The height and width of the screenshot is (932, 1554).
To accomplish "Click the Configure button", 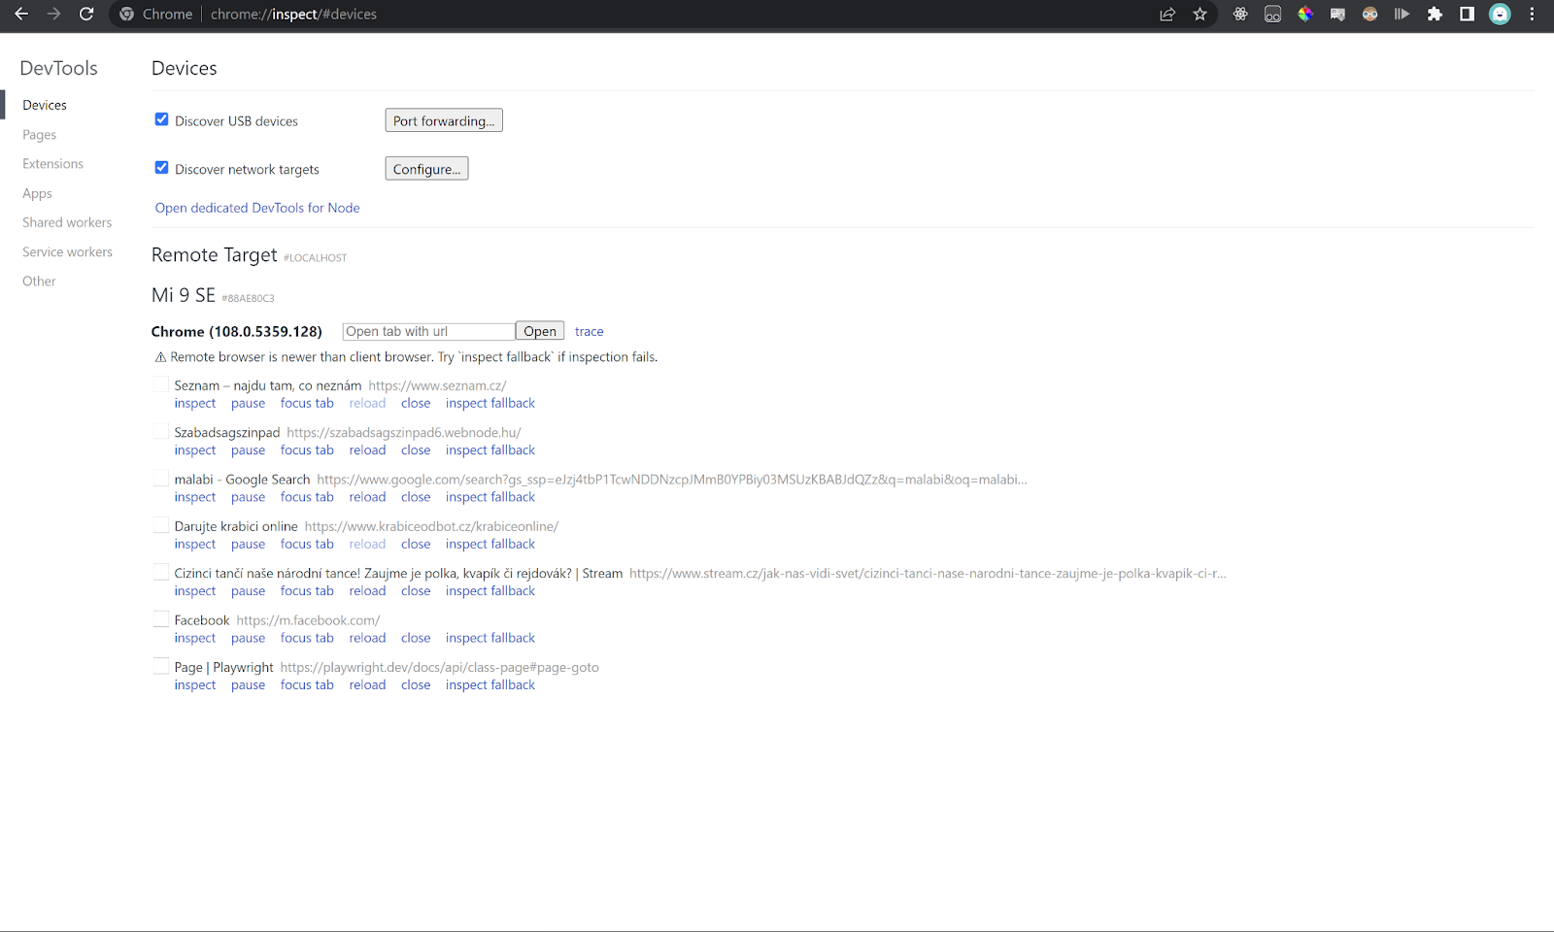I will pos(426,169).
